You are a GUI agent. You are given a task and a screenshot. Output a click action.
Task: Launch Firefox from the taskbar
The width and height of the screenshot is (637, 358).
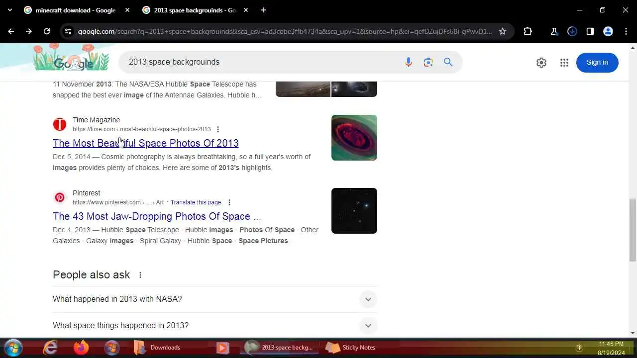click(81, 348)
